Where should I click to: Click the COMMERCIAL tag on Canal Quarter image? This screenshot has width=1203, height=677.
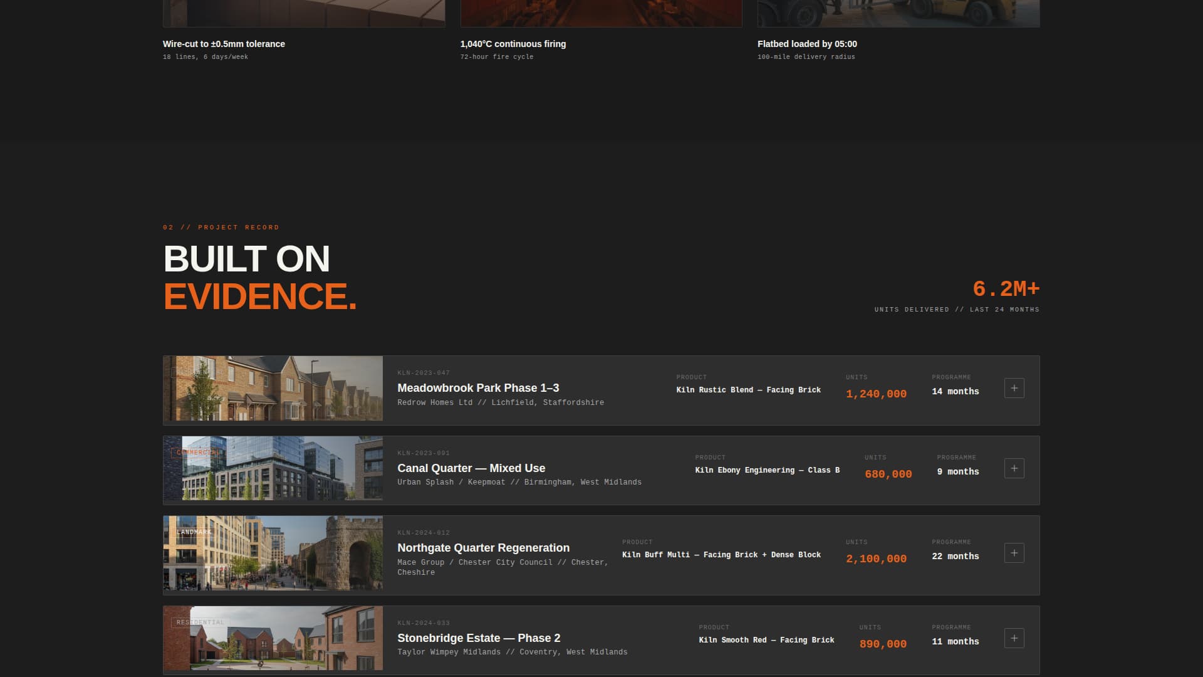(197, 453)
